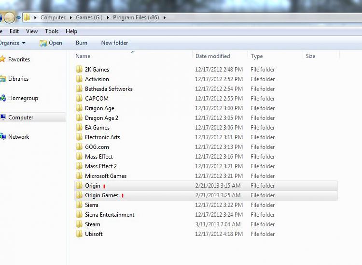Click the 2K Games folder icon
The width and height of the screenshot is (362, 265).
click(79, 69)
